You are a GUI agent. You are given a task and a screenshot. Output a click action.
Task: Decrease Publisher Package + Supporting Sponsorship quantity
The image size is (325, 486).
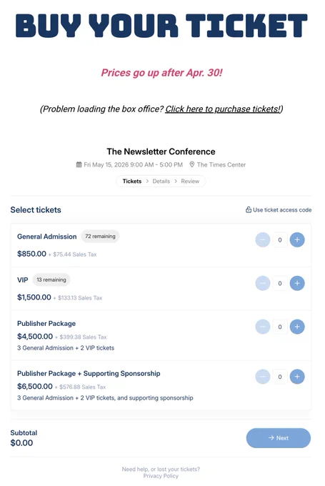tap(263, 377)
